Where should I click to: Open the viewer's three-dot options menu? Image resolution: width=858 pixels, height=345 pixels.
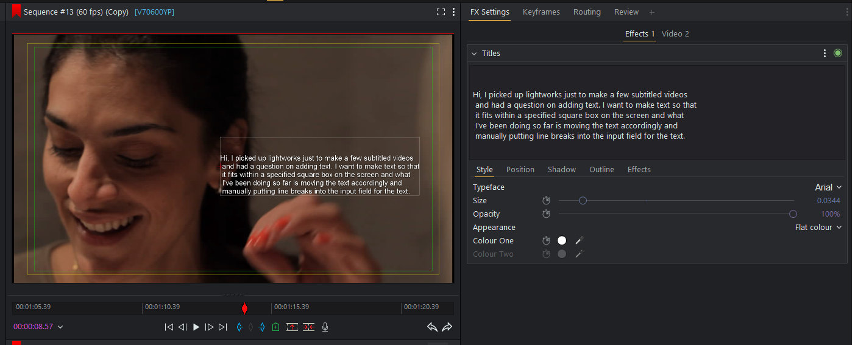[454, 12]
